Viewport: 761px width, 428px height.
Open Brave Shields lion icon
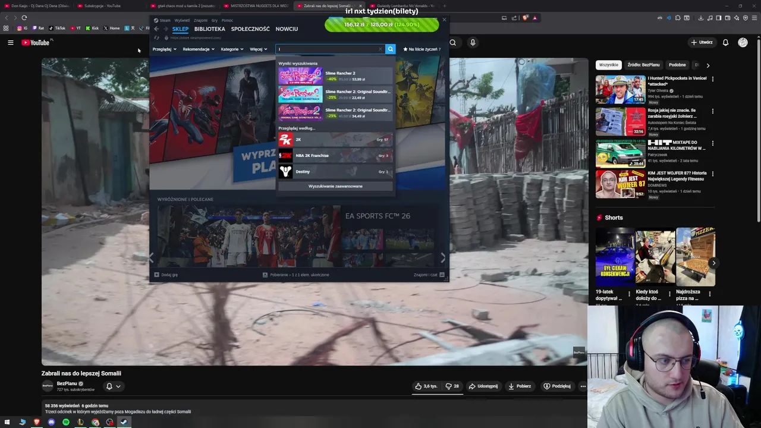tap(526, 18)
